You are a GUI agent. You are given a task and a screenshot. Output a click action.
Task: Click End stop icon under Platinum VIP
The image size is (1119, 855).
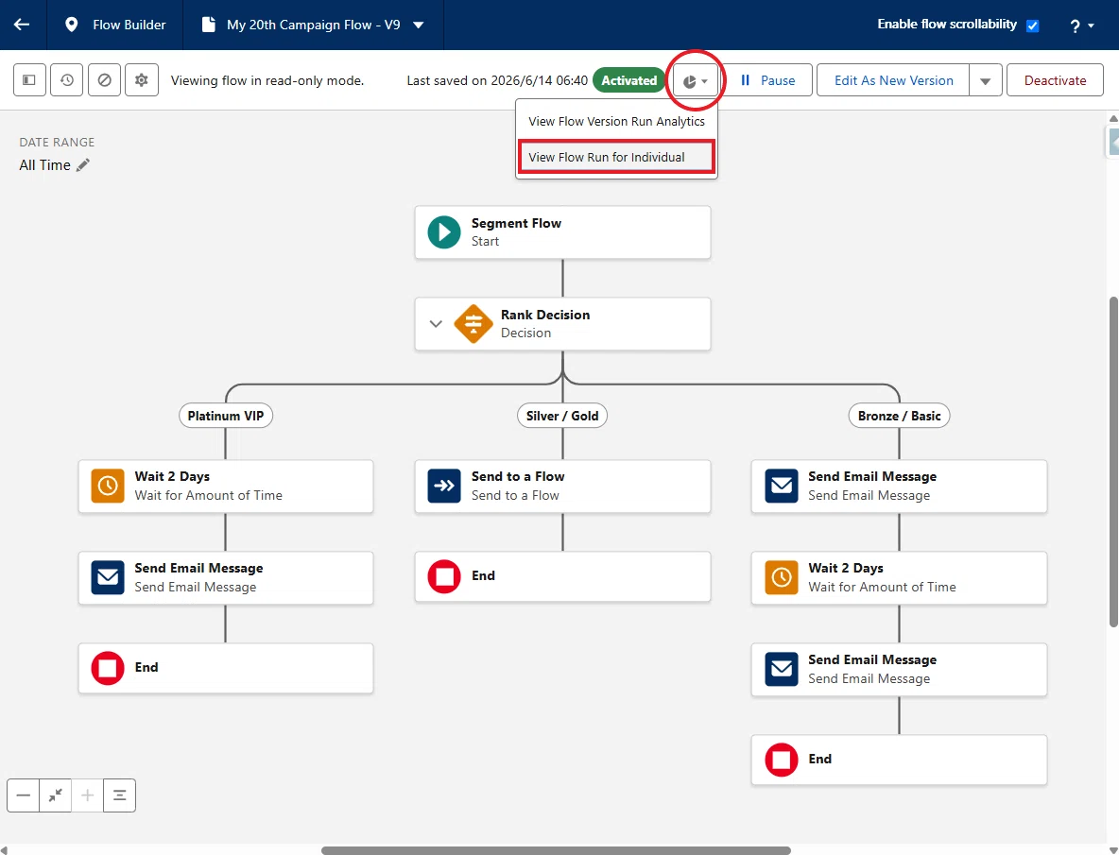coord(108,668)
